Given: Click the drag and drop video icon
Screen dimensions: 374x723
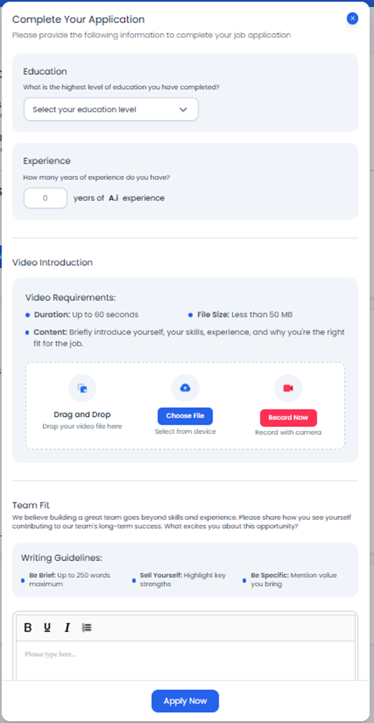Looking at the screenshot, I should point(83,388).
